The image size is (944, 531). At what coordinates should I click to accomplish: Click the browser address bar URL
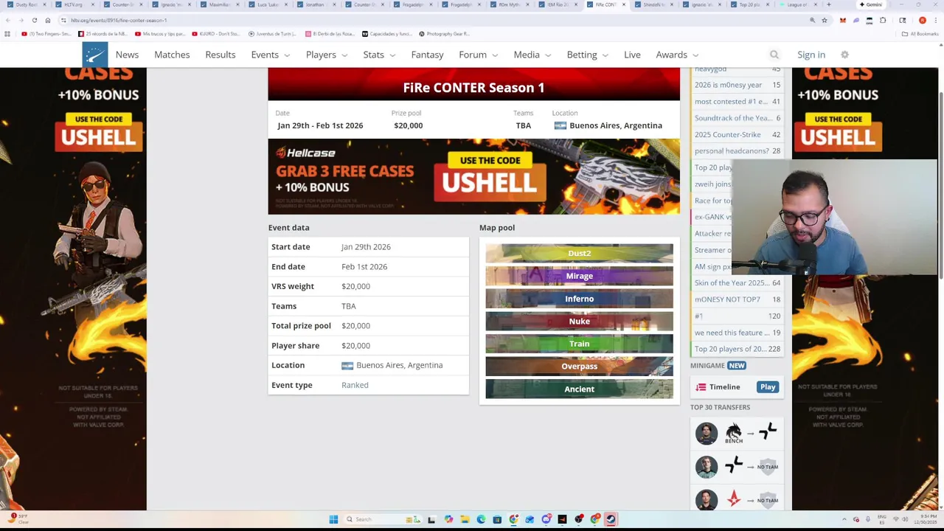(119, 20)
